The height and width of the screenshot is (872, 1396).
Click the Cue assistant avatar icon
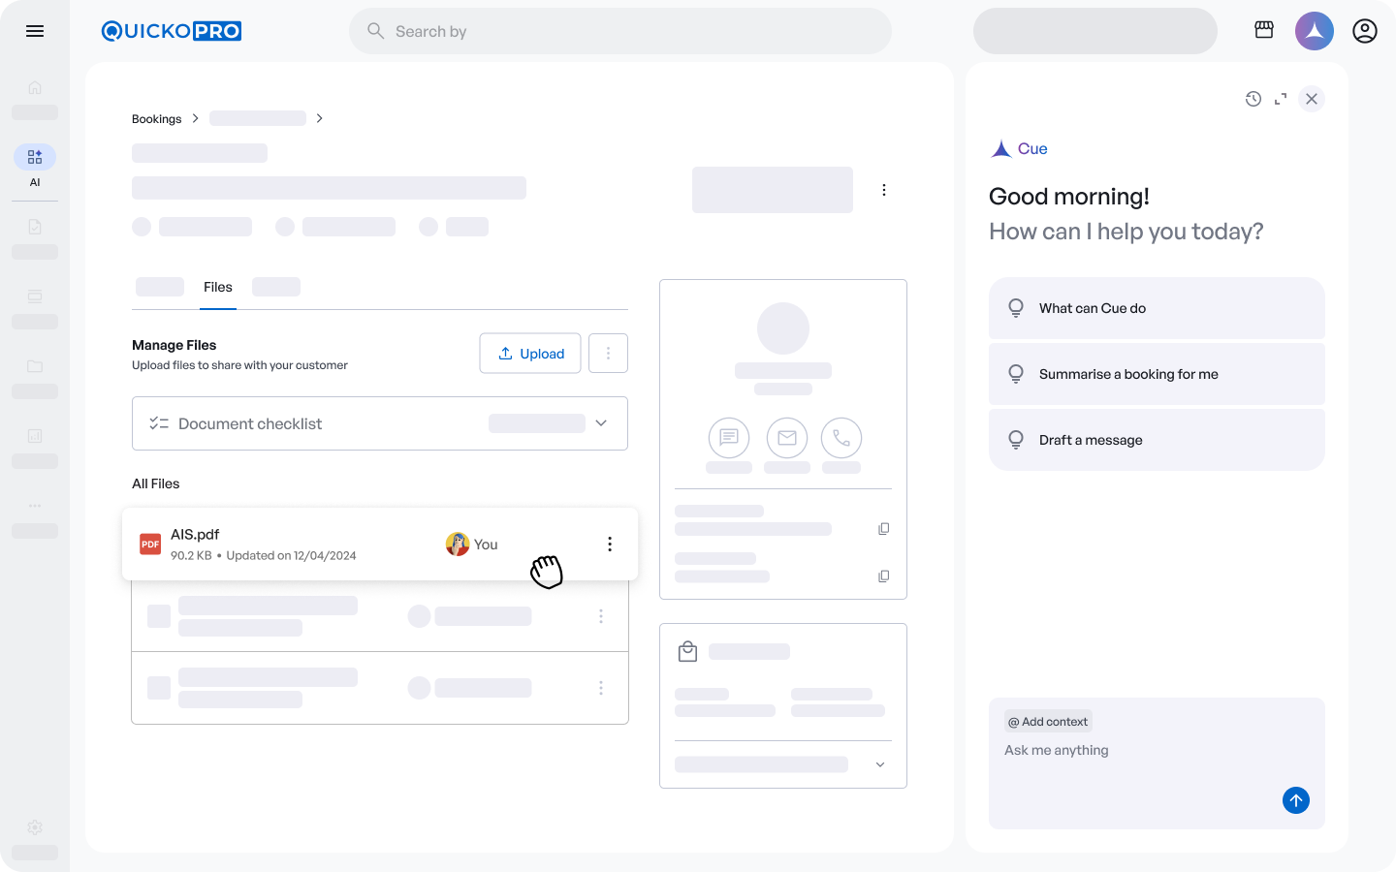coord(1314,31)
